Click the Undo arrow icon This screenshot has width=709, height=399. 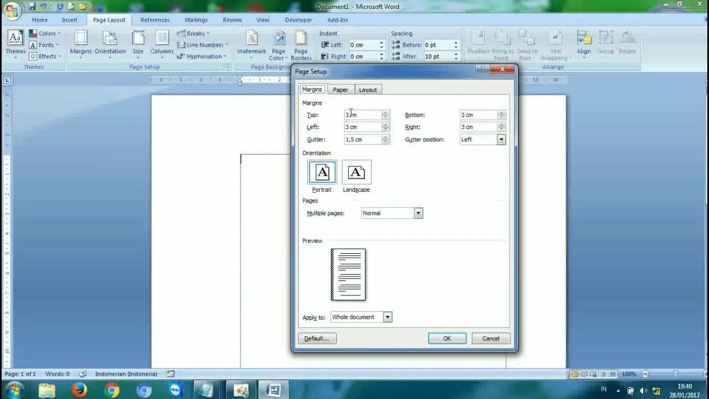click(44, 7)
